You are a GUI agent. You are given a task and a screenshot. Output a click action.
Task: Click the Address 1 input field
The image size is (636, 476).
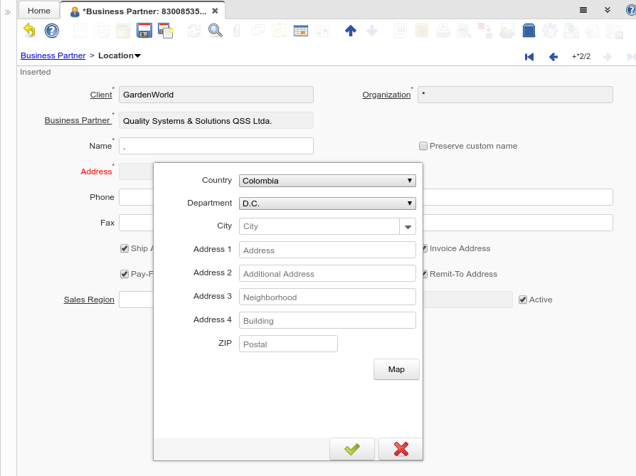click(327, 250)
